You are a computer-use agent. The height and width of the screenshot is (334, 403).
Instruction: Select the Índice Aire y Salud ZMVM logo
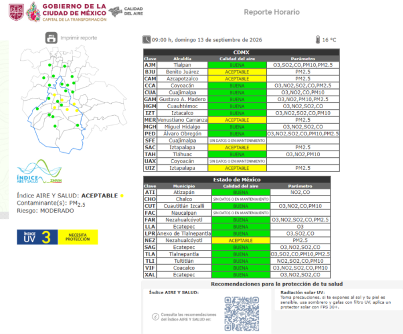coord(39,171)
